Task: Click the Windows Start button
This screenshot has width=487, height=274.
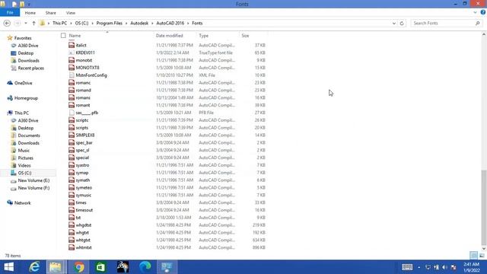Action: tap(8, 267)
